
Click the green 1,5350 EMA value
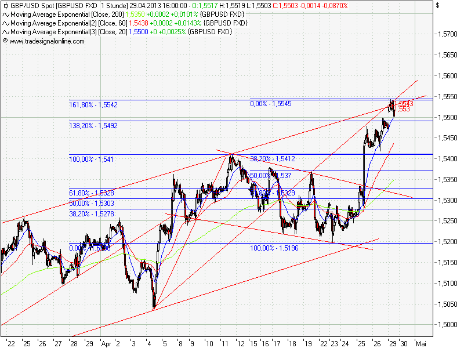[135, 14]
